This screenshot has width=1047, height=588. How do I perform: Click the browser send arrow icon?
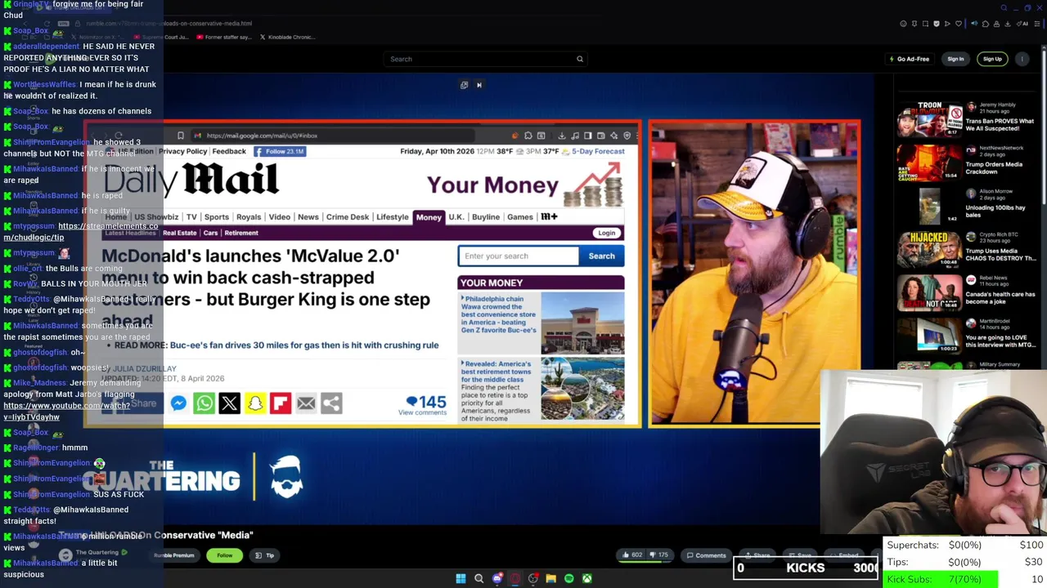(x=947, y=24)
